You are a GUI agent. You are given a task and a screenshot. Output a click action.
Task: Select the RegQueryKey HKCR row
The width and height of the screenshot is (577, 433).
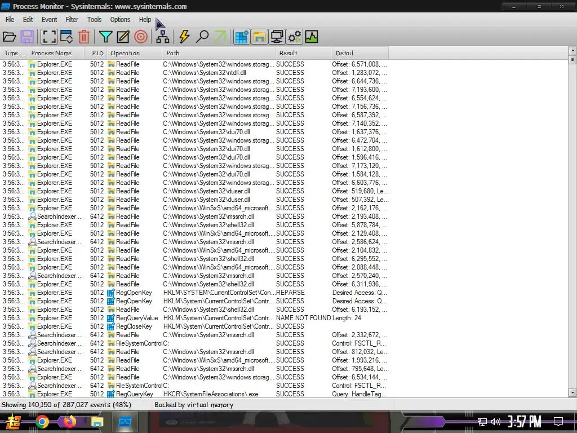tap(194, 394)
